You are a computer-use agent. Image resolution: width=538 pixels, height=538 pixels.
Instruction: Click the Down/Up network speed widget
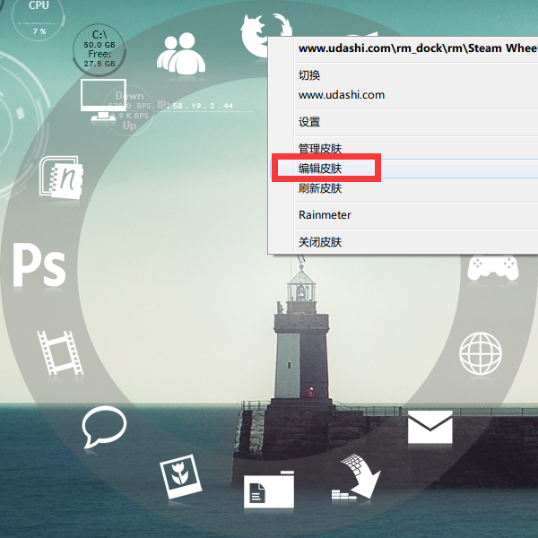click(129, 110)
